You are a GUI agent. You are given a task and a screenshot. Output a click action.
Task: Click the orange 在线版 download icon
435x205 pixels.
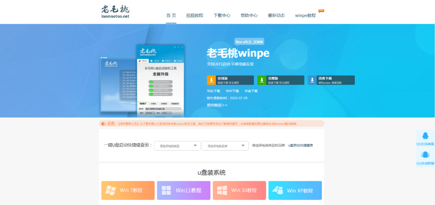pyautogui.click(x=211, y=80)
